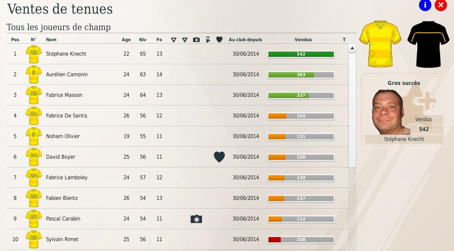Click the scrollbar up arrow
Screen dimensions: 454x251
pyautogui.click(x=352, y=48)
